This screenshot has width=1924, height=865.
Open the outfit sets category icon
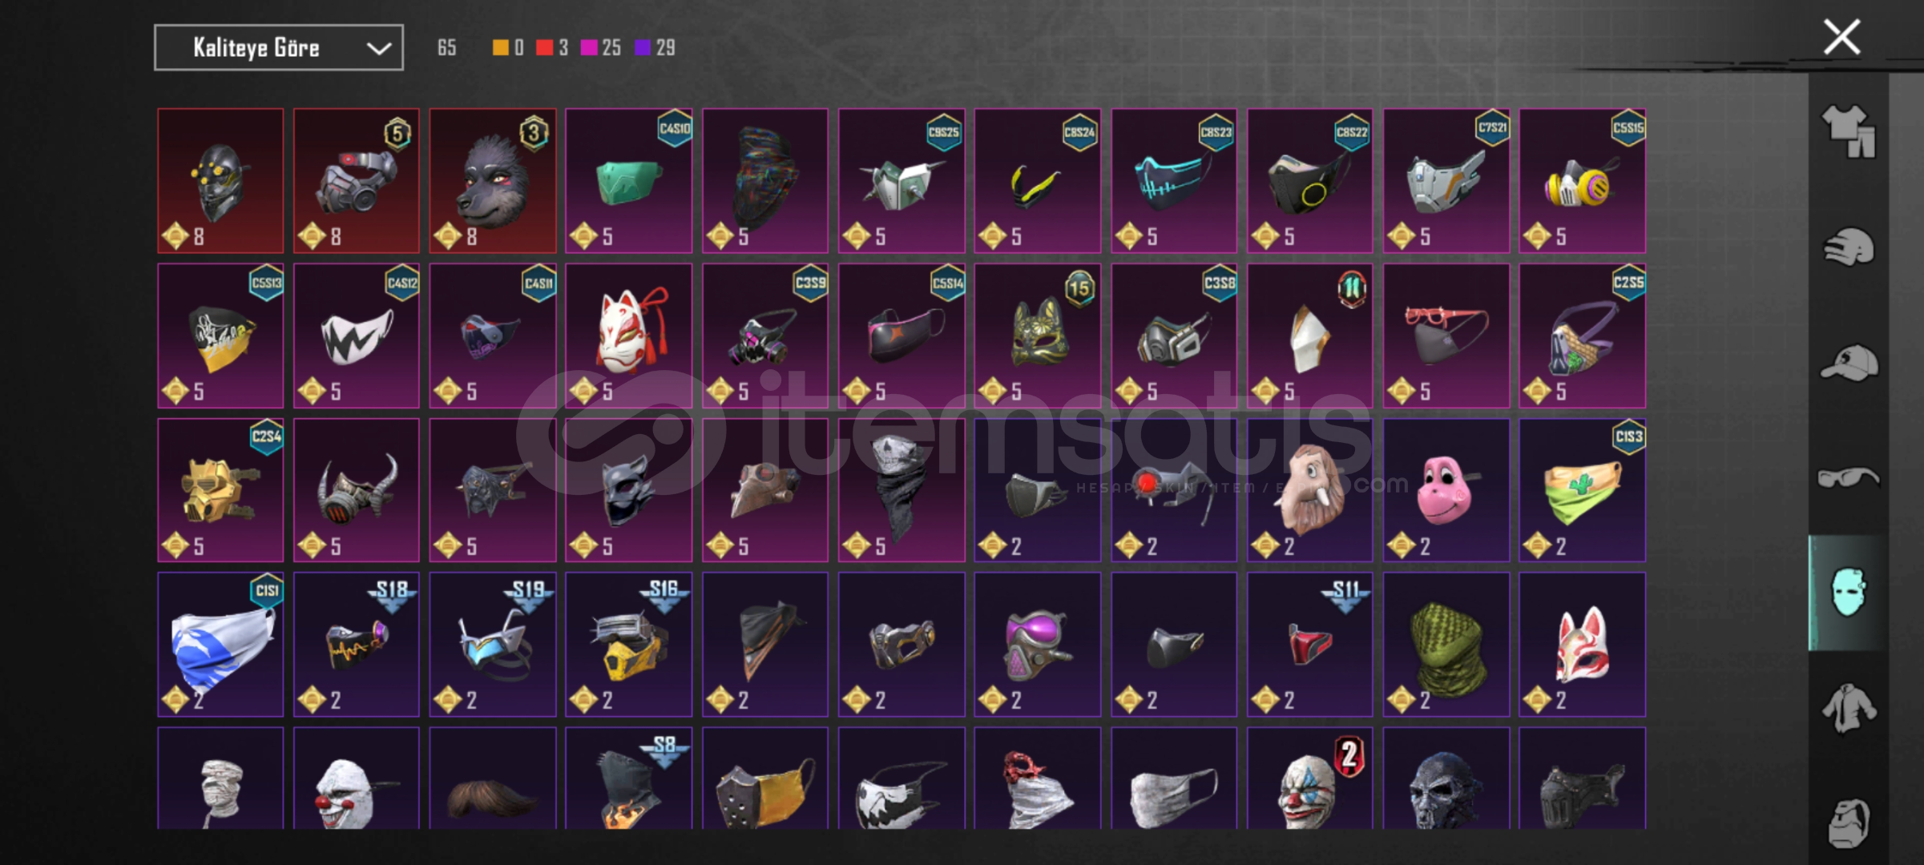click(1849, 130)
